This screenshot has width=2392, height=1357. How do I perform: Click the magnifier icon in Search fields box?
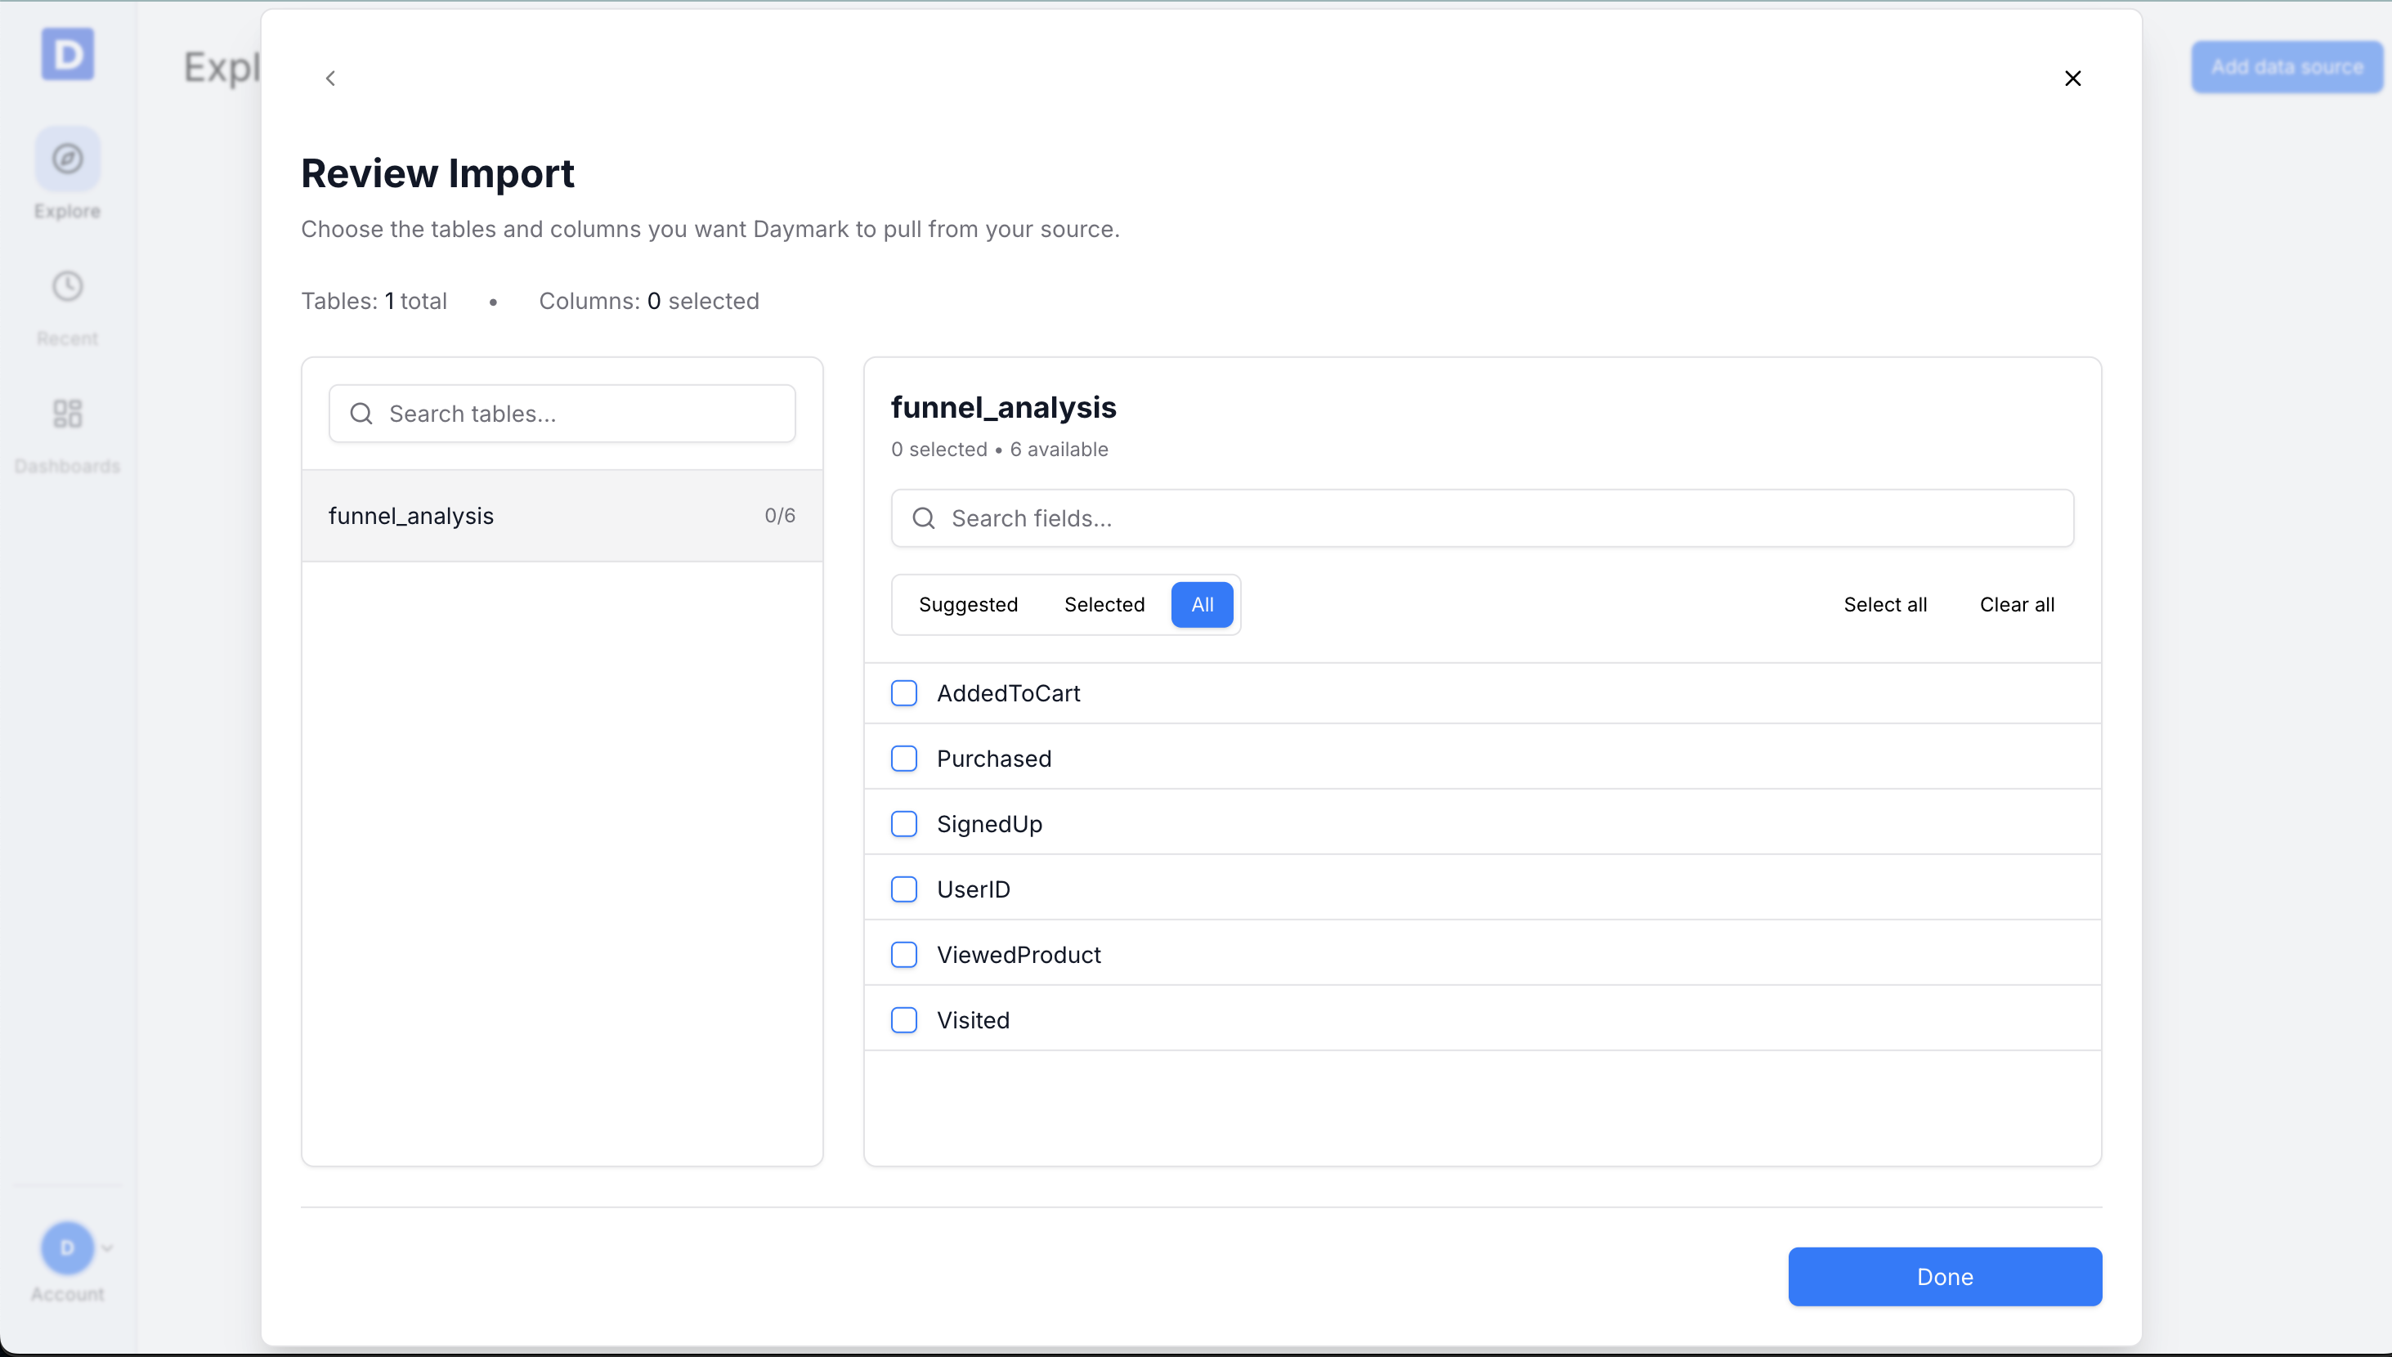click(x=924, y=518)
